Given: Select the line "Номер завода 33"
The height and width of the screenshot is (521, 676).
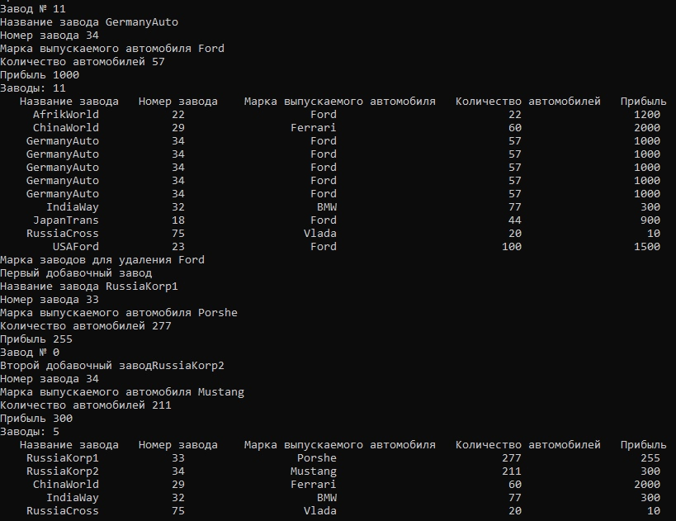Looking at the screenshot, I should pyautogui.click(x=50, y=300).
